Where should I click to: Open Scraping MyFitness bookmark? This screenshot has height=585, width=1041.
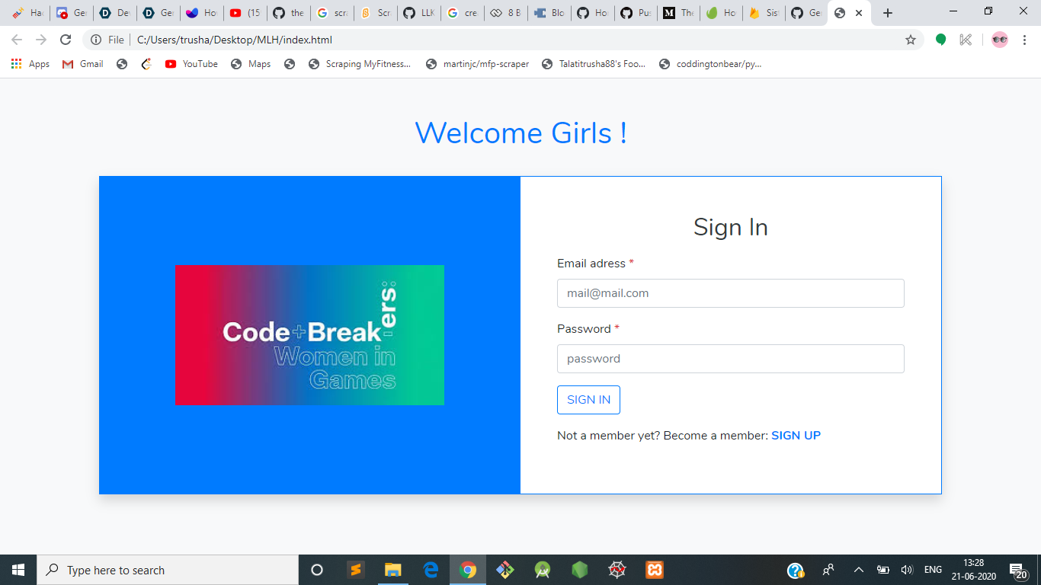click(x=360, y=64)
